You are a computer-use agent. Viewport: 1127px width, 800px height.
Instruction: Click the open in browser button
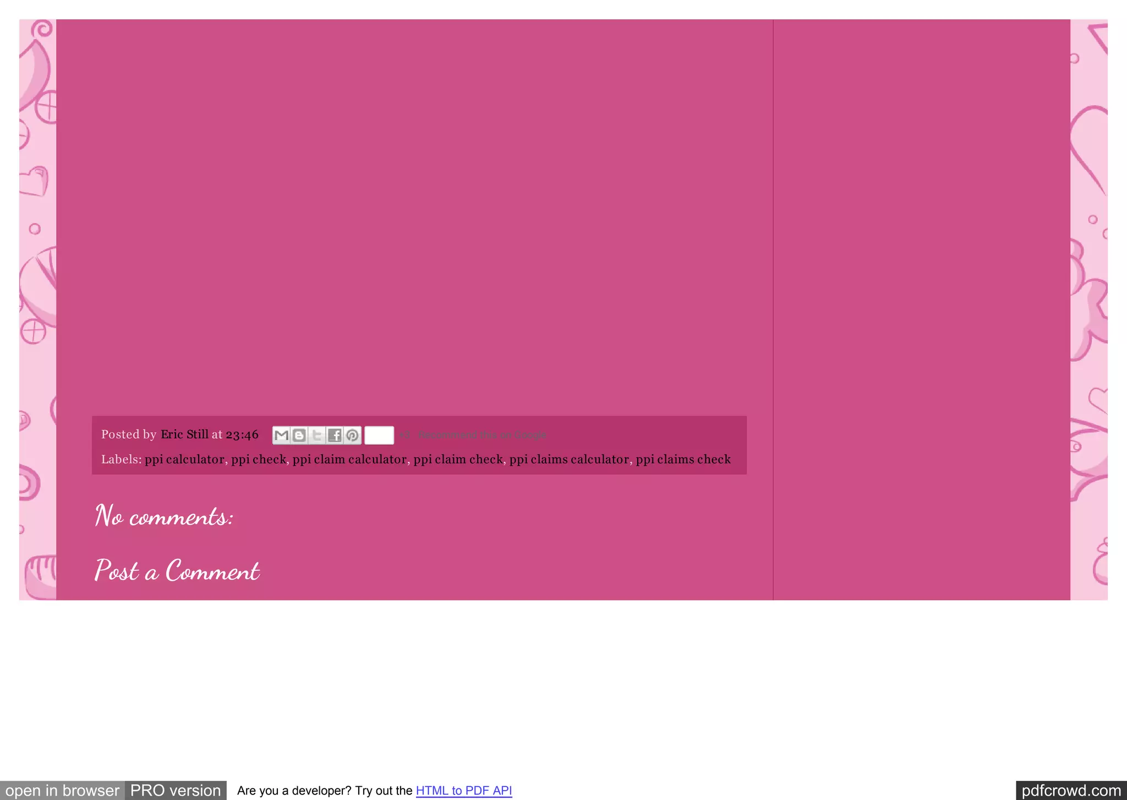pos(62,791)
